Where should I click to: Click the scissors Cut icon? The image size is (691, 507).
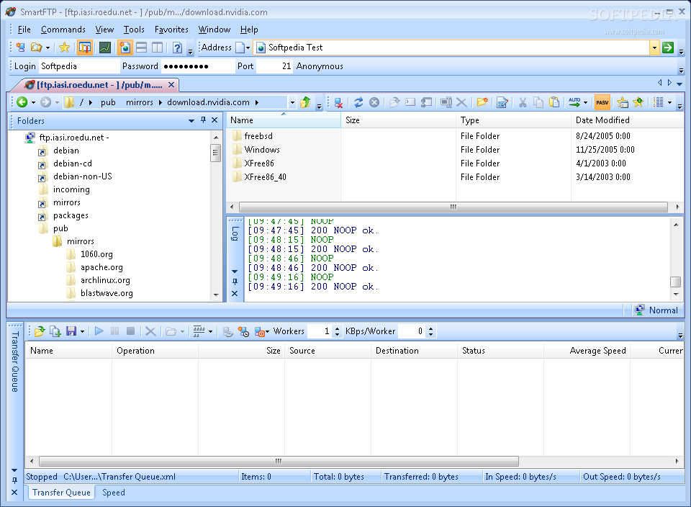(523, 102)
